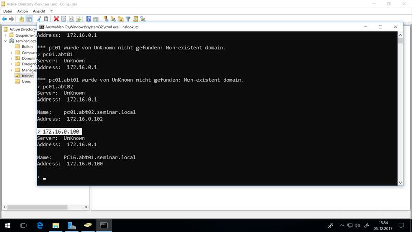Open the ? help menu

(51, 11)
